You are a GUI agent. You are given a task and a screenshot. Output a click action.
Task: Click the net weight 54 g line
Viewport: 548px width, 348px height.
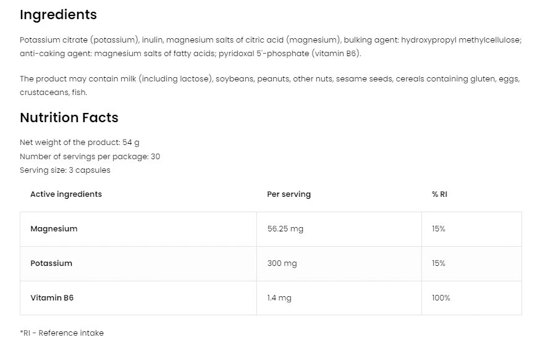pos(80,143)
